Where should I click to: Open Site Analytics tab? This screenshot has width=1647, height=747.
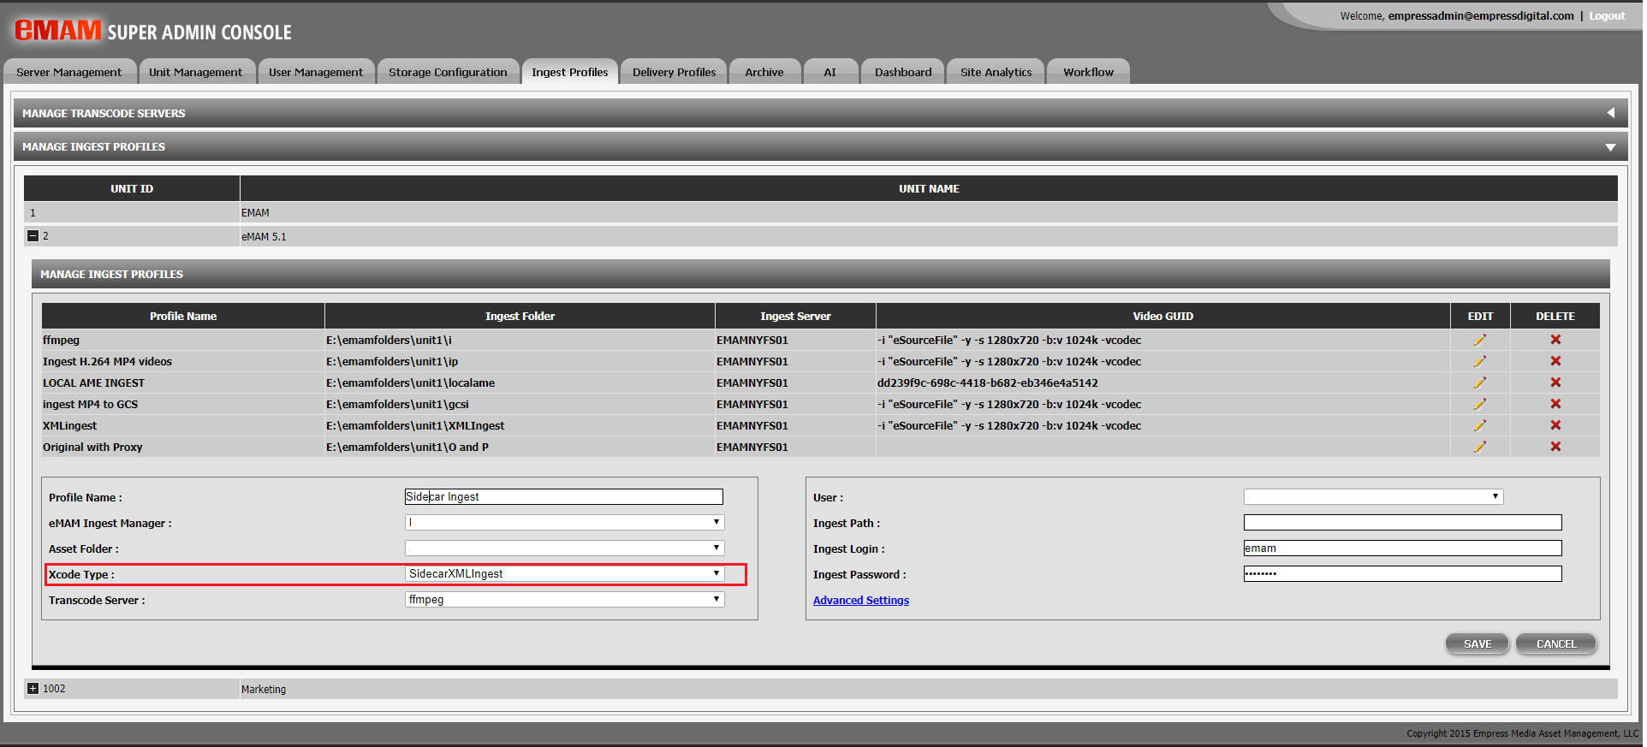pos(996,72)
